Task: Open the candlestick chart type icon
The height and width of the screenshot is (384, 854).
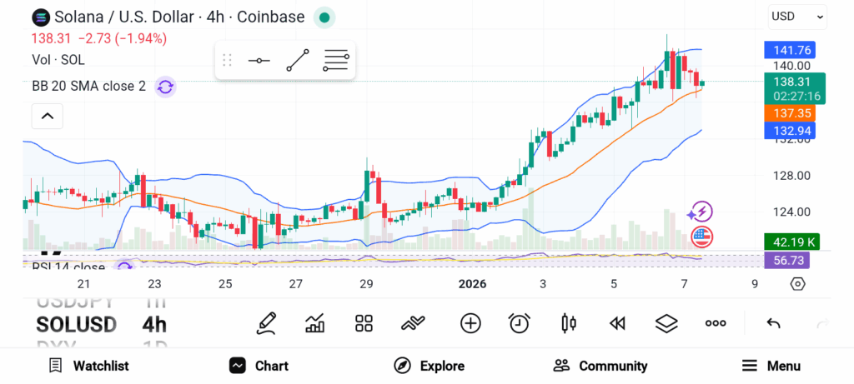Action: 569,323
